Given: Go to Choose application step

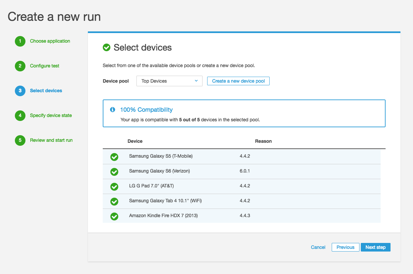Looking at the screenshot, I should tap(50, 41).
